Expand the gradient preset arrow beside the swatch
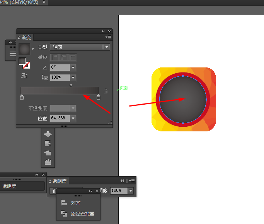Viewport: 264px width, 224px height. 33,49
